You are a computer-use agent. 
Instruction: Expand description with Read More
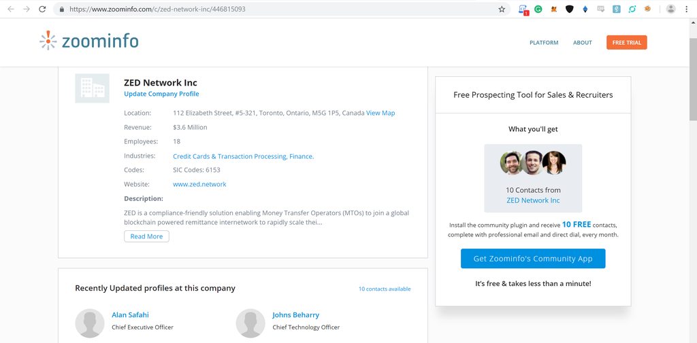(x=146, y=236)
